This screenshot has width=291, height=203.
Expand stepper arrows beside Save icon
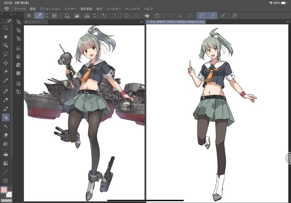pos(95,15)
